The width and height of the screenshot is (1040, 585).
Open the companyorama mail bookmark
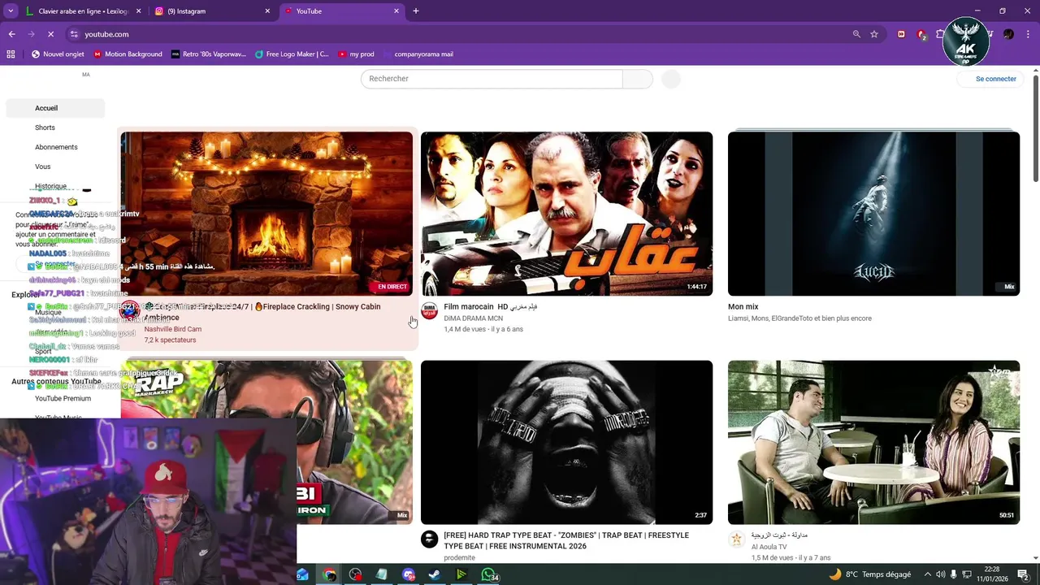[x=418, y=54]
